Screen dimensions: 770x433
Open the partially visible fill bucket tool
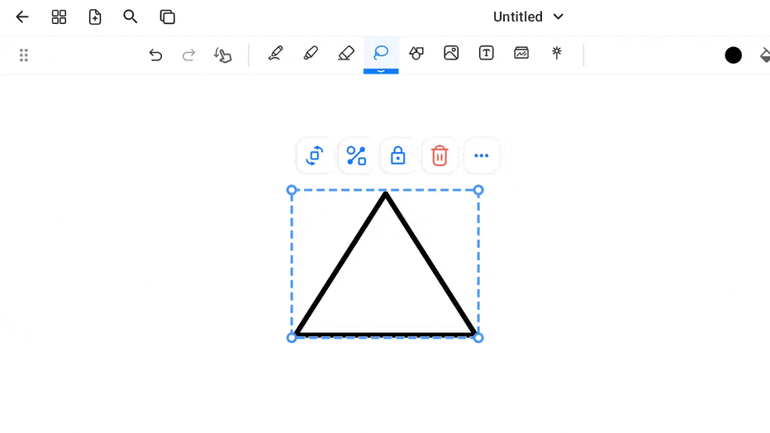[765, 55]
